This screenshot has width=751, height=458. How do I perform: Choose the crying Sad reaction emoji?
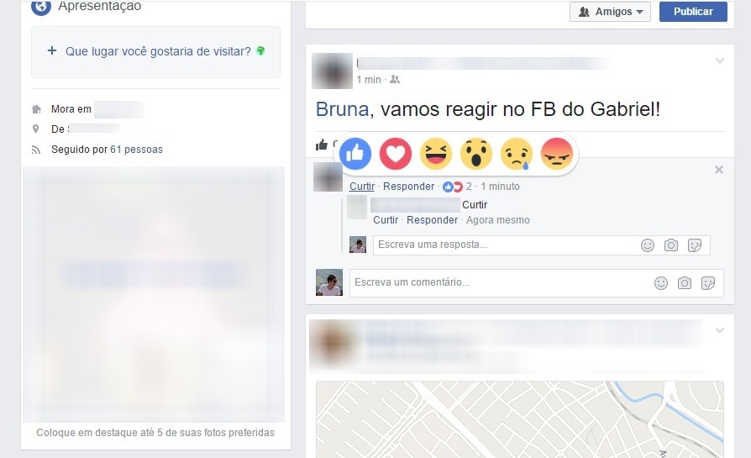click(517, 154)
